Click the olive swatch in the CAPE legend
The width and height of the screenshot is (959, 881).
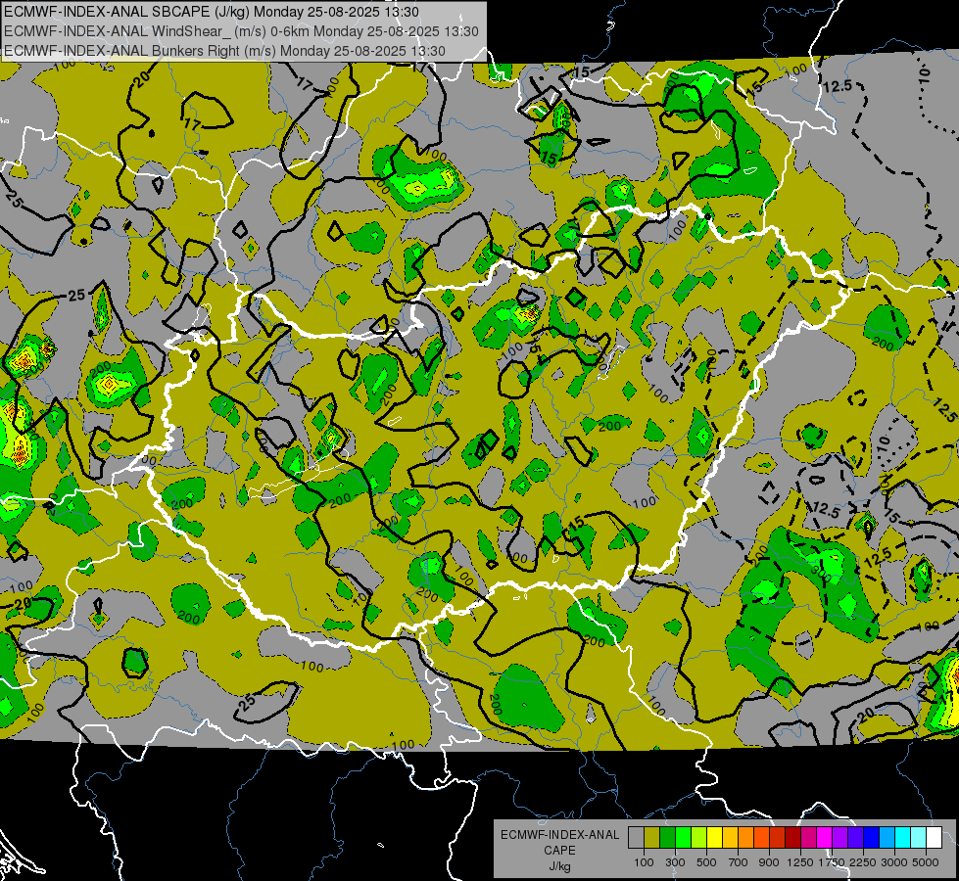[652, 838]
